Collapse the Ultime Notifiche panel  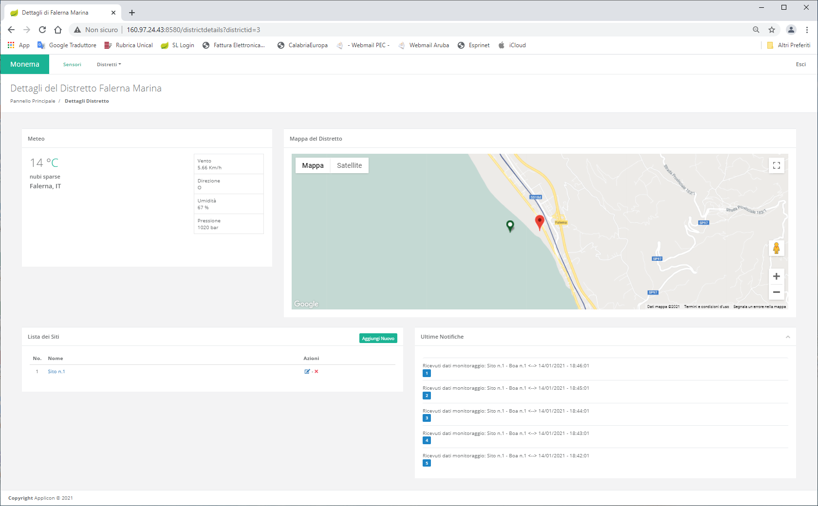pos(787,337)
